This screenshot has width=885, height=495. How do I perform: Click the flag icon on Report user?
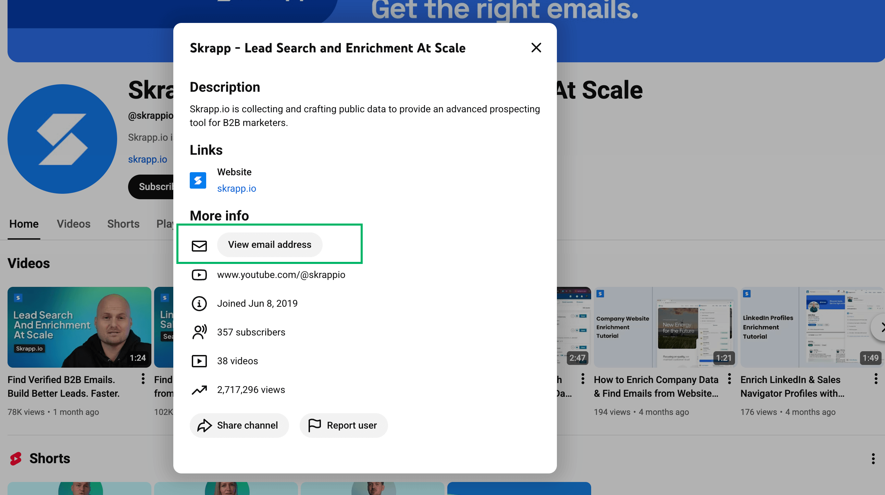tap(315, 425)
